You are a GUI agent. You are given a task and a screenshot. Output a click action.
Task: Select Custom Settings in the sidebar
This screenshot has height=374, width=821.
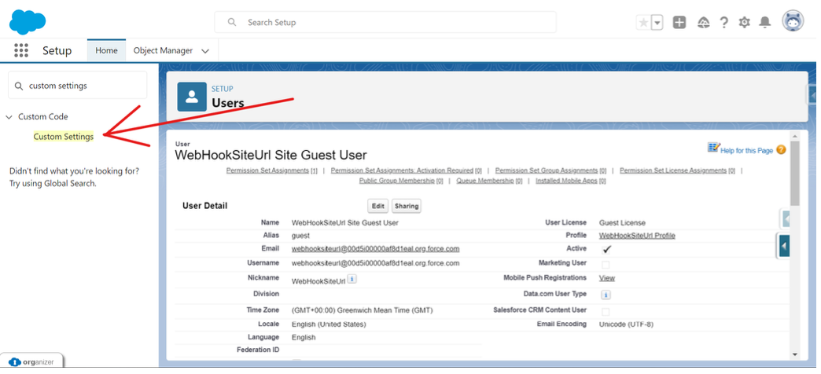(64, 137)
